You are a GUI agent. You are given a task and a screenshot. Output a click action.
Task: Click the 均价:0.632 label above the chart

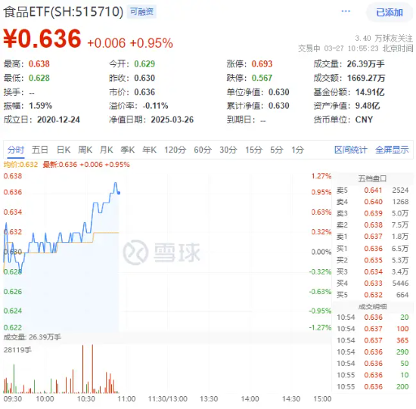click(20, 165)
